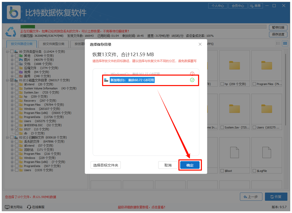Switch to list view icon

click(278, 43)
